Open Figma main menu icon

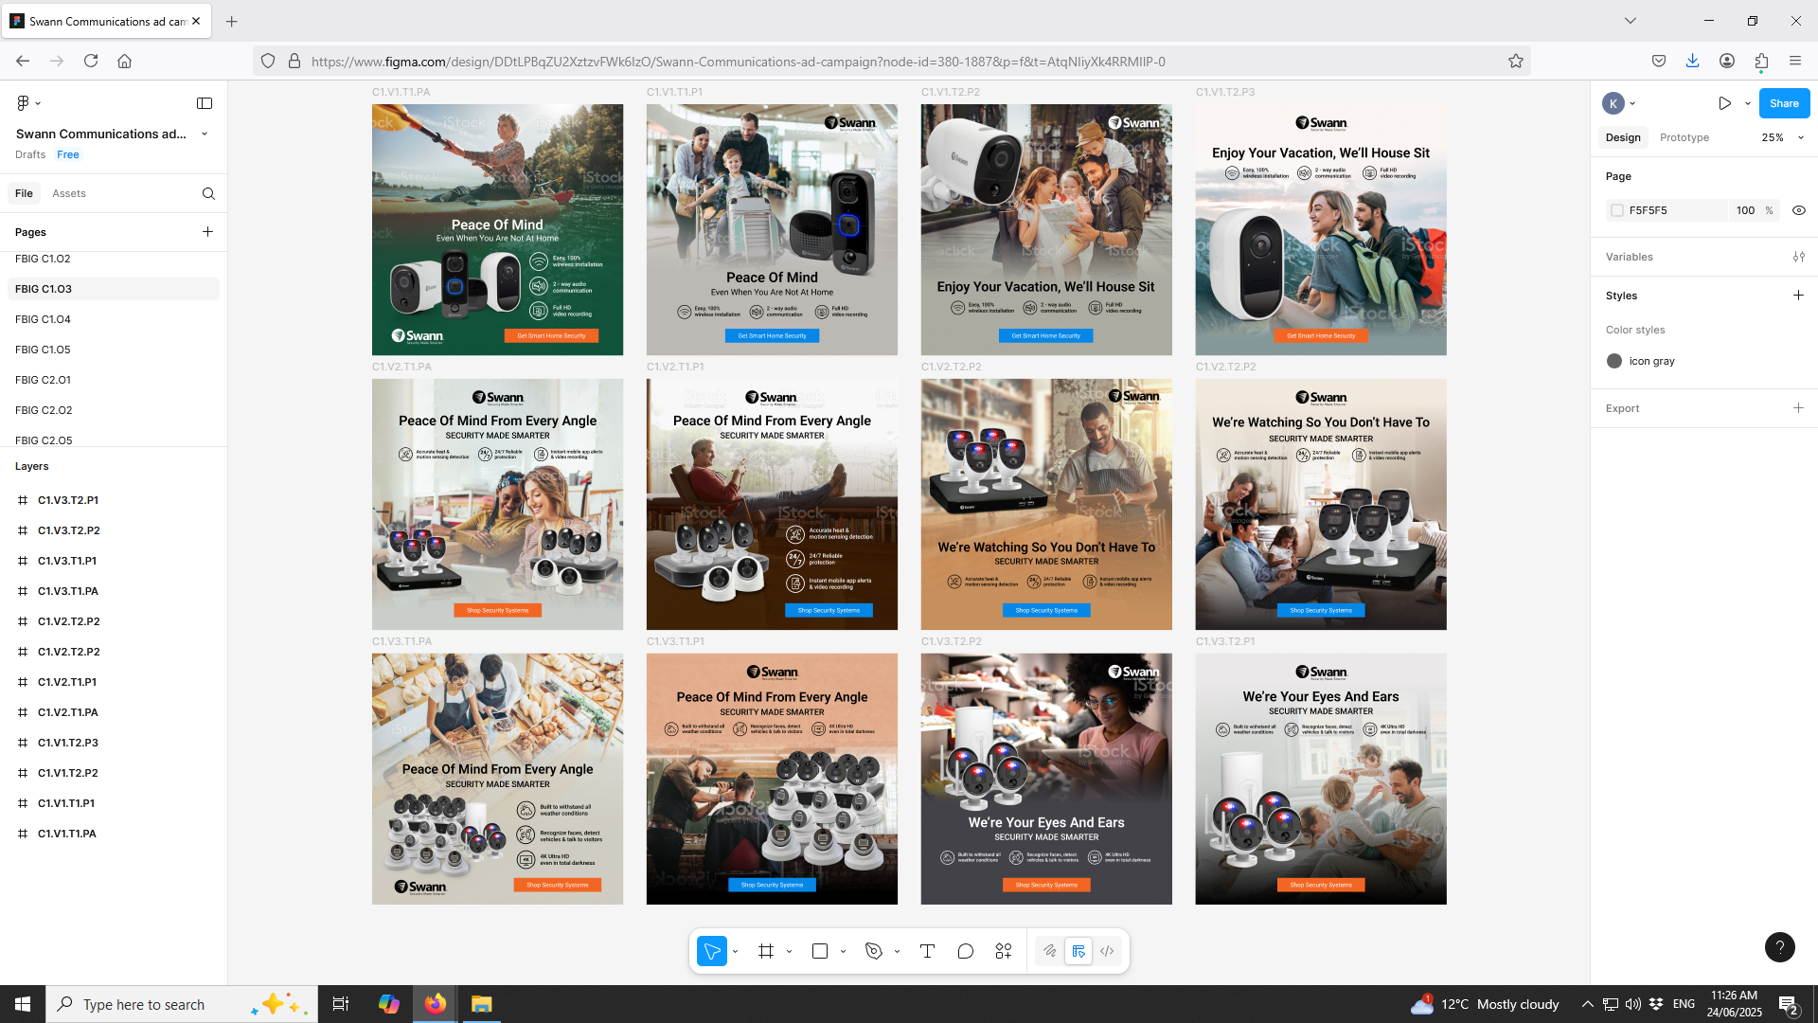(24, 103)
